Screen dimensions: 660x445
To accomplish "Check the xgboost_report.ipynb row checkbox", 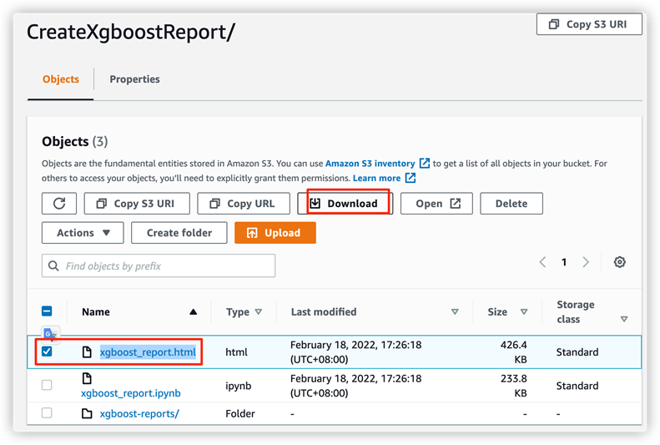I will [x=47, y=385].
